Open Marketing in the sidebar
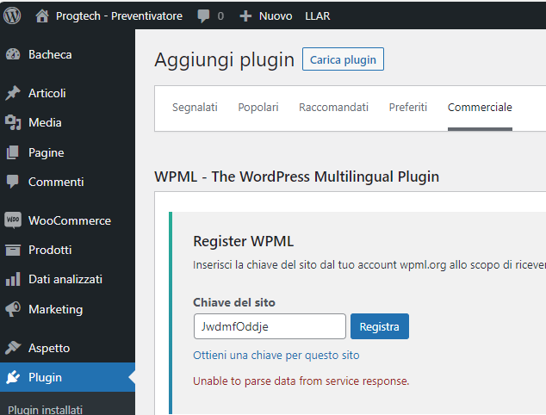The width and height of the screenshot is (546, 415). pos(56,309)
